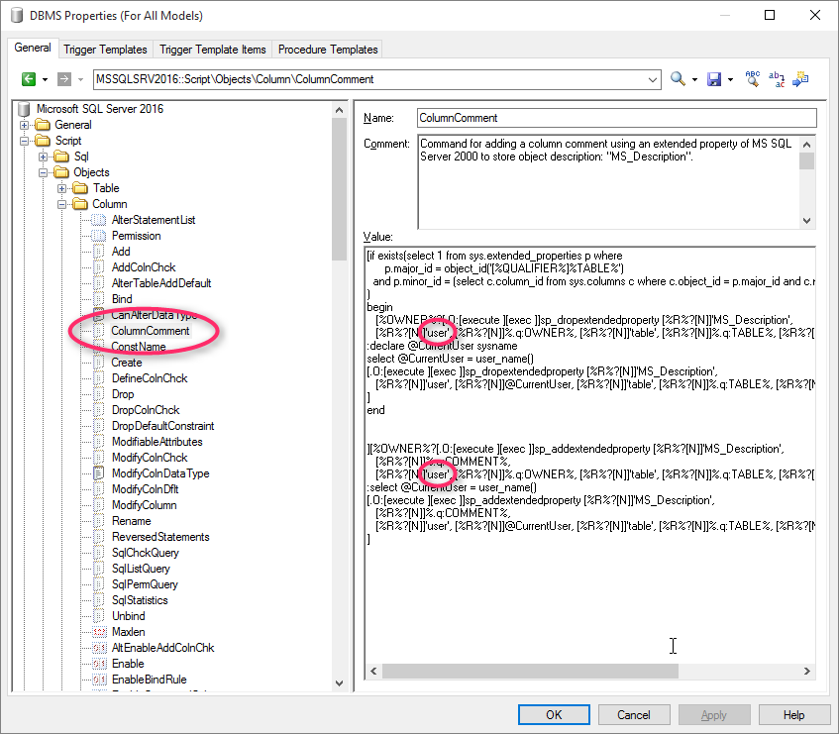
Task: Select the Microsoft SQL Server 2016 root node
Action: tap(99, 109)
